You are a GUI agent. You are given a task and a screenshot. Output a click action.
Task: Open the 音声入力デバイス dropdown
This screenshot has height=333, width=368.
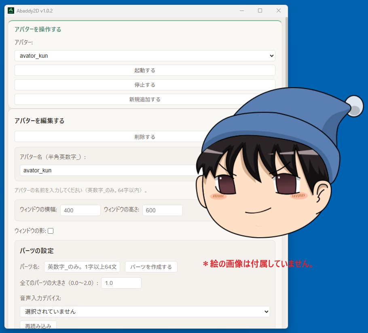145,312
